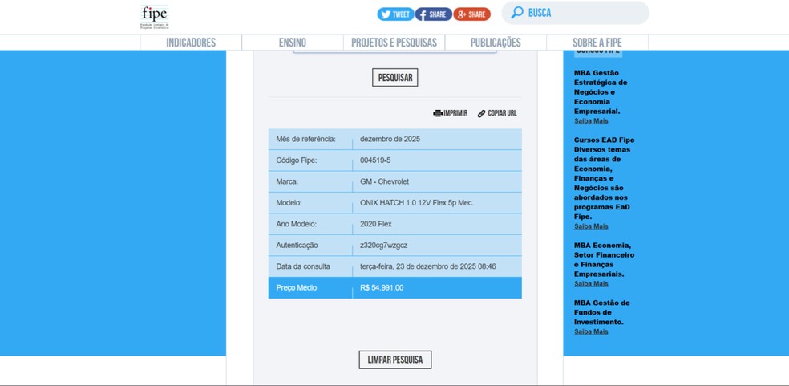Viewport: 789px width, 386px height.
Task: Saiba Mais under Cursos EAD Fipe
Action: click(591, 226)
